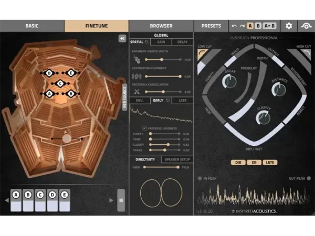Click the figure-8 directivity pattern display
The width and height of the screenshot is (315, 236).
[161, 192]
